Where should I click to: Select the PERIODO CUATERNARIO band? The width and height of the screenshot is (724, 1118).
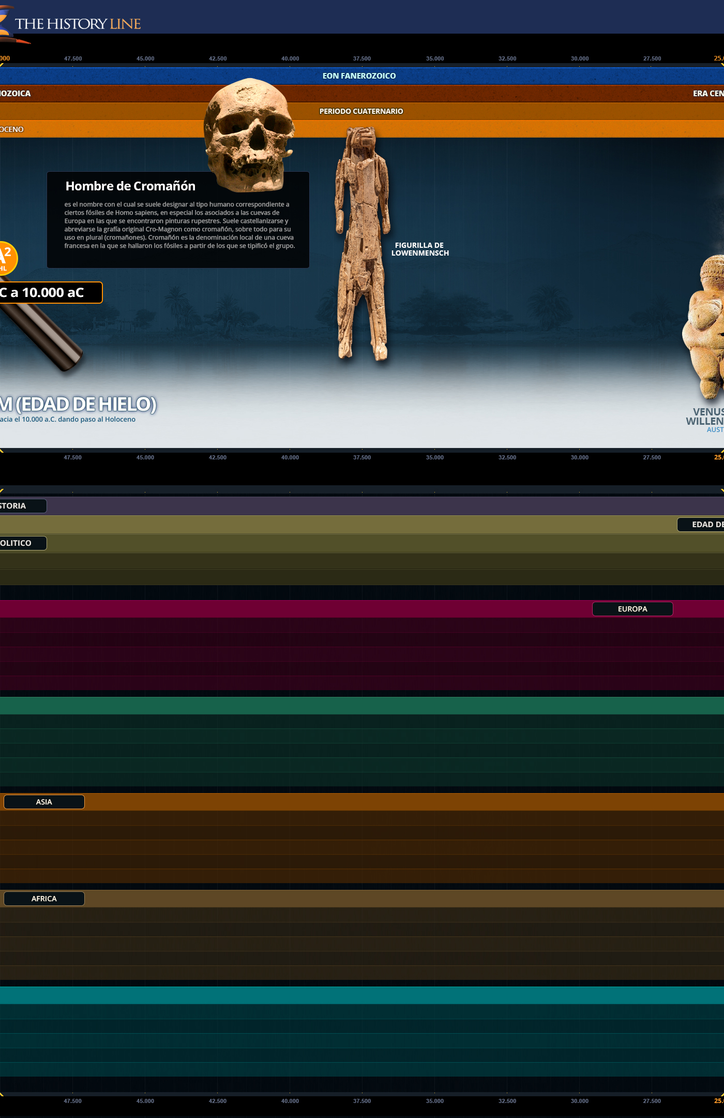(362, 111)
